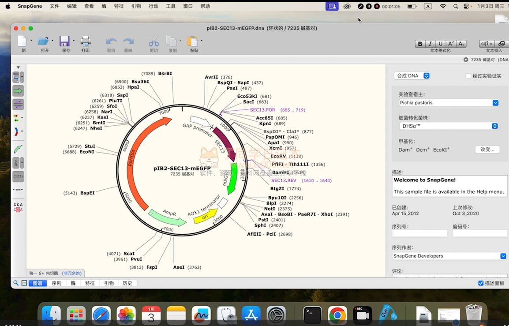Click the magnifying glass search icon
This screenshot has height=326, width=509.
[16, 283]
